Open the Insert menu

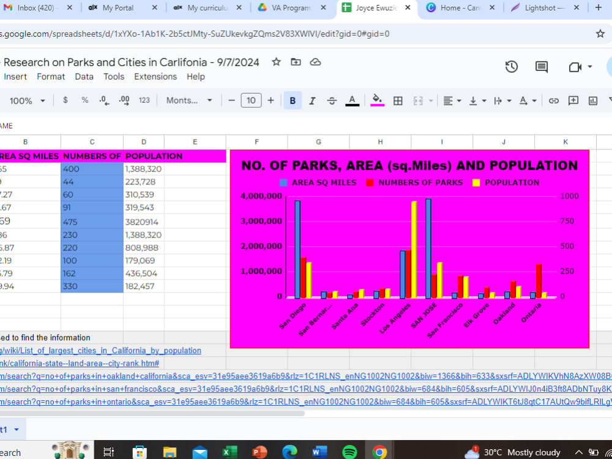[x=15, y=76]
